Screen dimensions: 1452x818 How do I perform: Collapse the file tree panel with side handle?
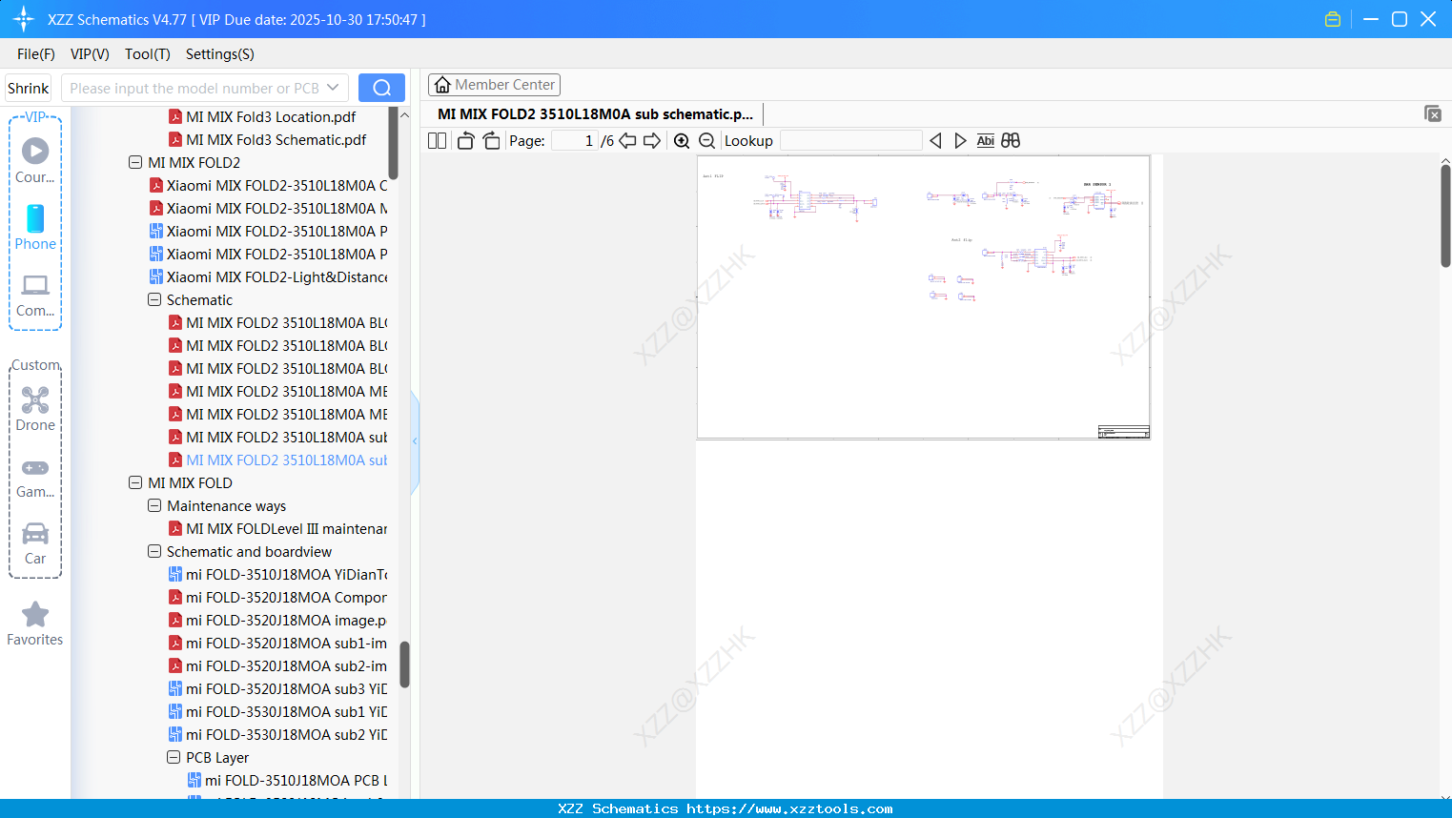coord(415,441)
